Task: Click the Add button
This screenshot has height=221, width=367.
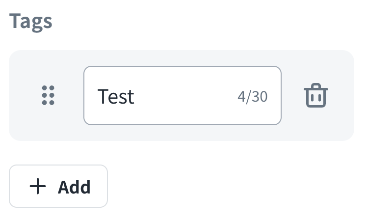Action: pyautogui.click(x=58, y=186)
